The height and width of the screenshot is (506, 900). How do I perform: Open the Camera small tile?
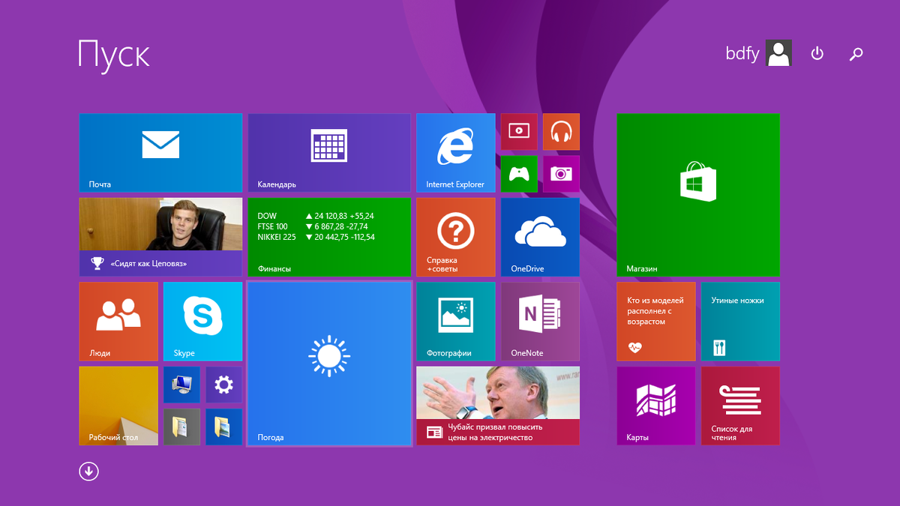561,174
